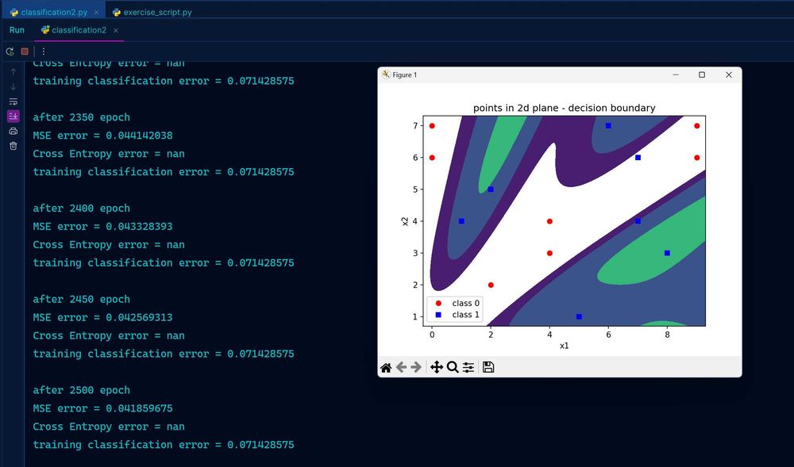Click the Figure 1 window icon
Image resolution: width=794 pixels, height=467 pixels.
[x=386, y=75]
